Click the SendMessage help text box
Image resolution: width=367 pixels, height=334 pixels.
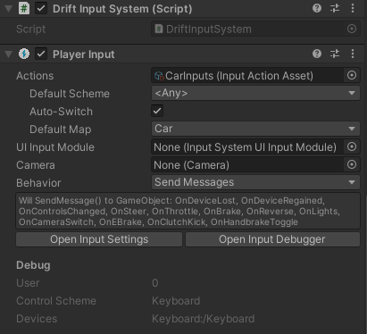(188, 211)
